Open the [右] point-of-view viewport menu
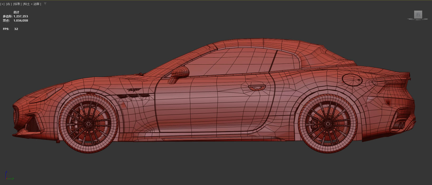The width and height of the screenshot is (432, 185). 9,4
